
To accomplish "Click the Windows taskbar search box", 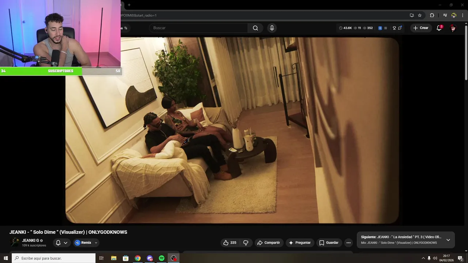I will pos(53,258).
